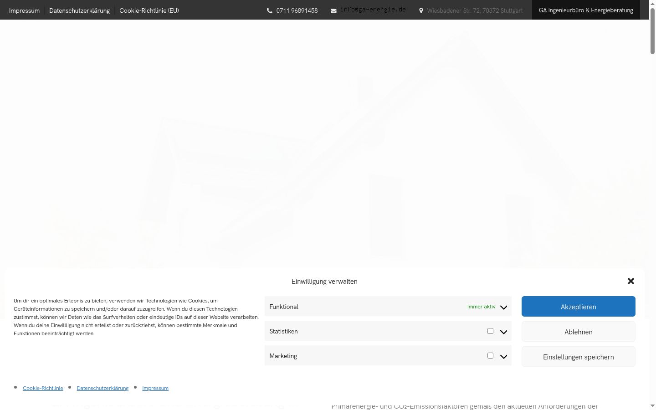Open the Cookie-Richtlinie link in the dialog
This screenshot has height=410, width=656.
[x=43, y=388]
